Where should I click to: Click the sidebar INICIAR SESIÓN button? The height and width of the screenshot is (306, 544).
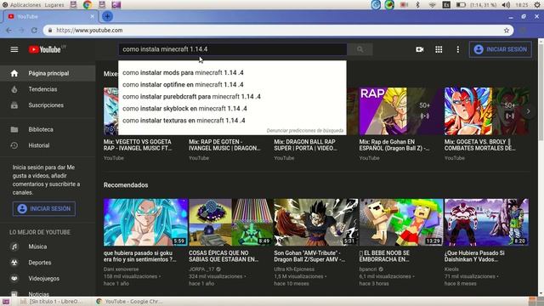click(x=43, y=208)
